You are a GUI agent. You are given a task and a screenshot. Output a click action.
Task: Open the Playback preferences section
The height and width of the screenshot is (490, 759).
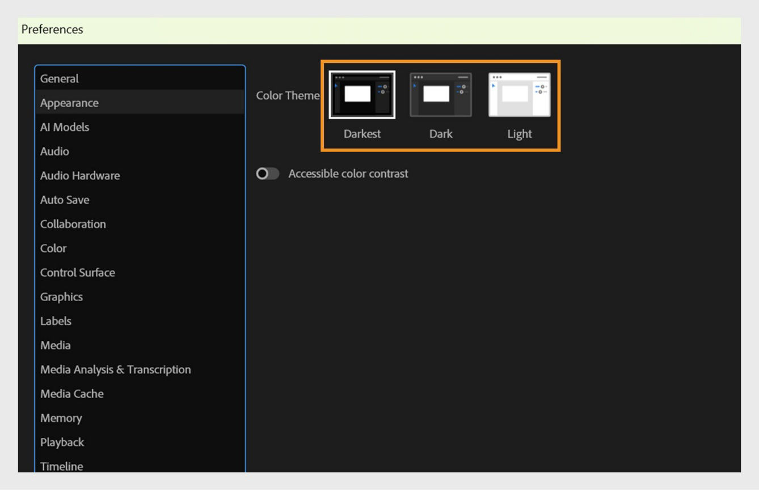click(62, 442)
